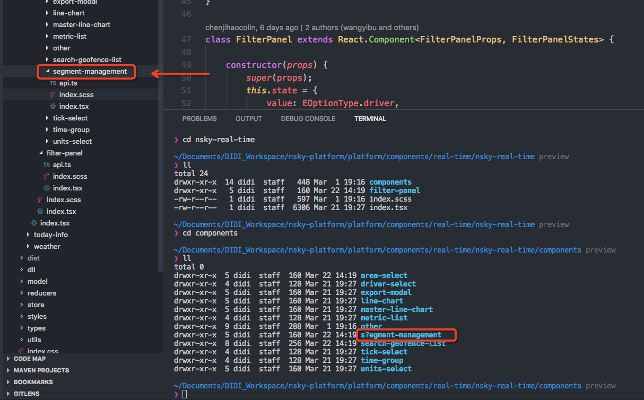Image resolution: width=644 pixels, height=400 pixels.
Task: Click 'EOptionType' on line 52
Action: coord(331,103)
